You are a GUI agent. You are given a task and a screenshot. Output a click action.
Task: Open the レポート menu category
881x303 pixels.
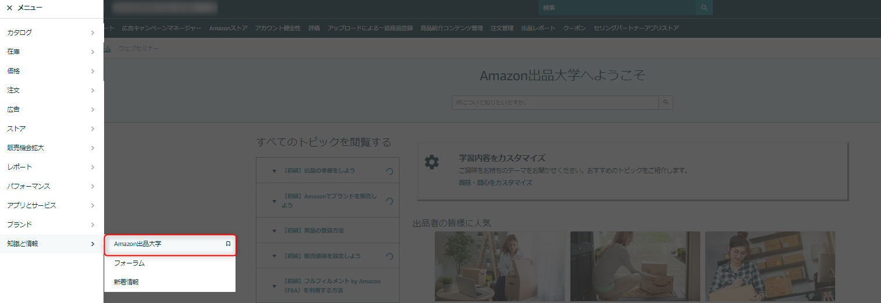(x=52, y=167)
